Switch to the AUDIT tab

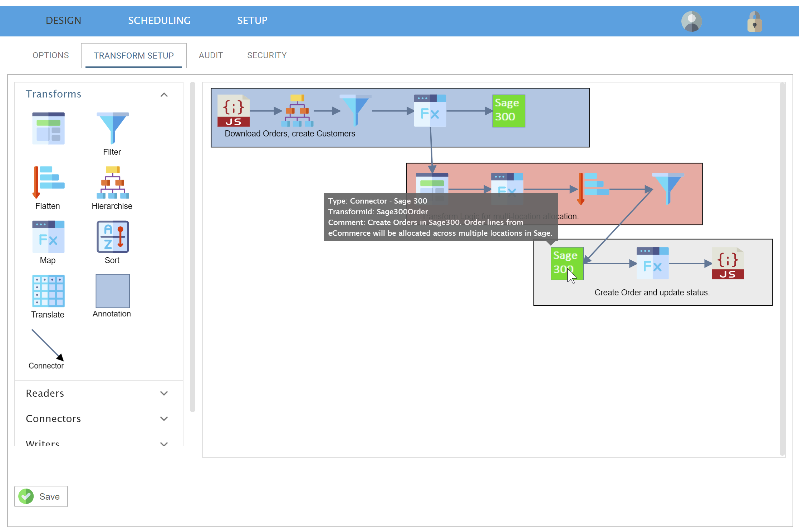(211, 55)
